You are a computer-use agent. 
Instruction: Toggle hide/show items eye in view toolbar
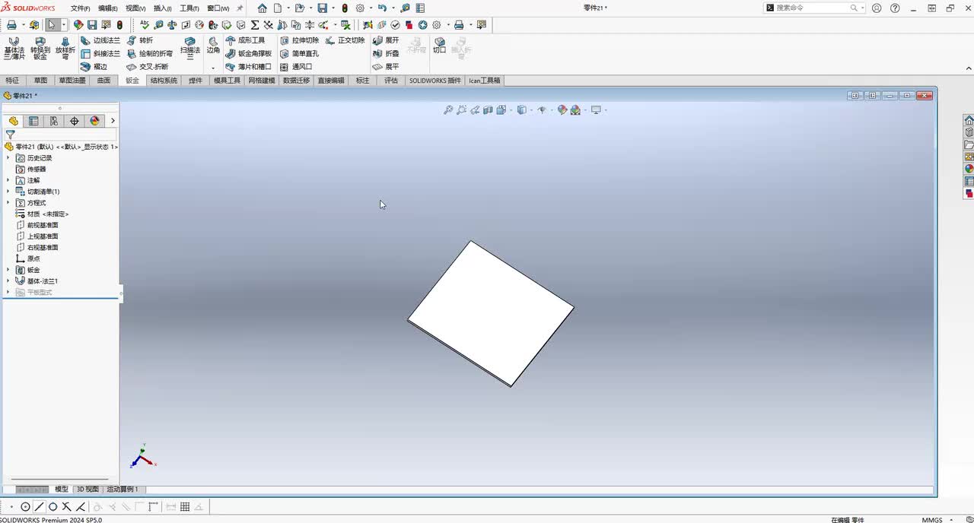click(542, 110)
